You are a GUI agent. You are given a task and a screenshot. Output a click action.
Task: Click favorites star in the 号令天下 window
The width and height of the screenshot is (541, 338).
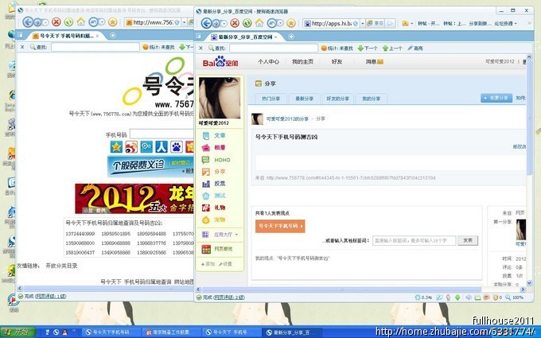pyautogui.click(x=112, y=22)
